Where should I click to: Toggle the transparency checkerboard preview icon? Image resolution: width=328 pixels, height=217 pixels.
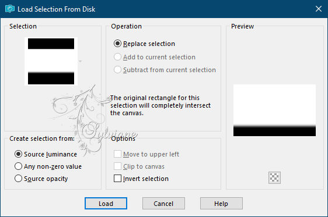pos(274,177)
